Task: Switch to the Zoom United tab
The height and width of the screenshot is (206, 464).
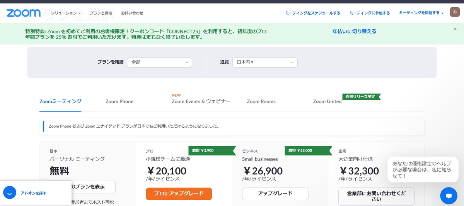Action: [327, 101]
